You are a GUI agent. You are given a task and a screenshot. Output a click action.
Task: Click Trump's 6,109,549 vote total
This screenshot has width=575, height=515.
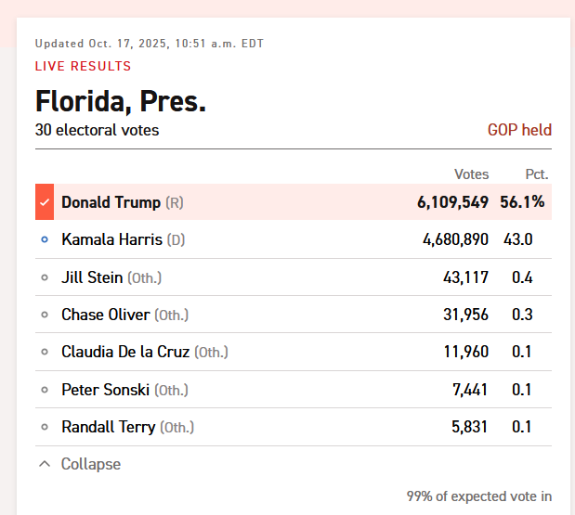[453, 202]
